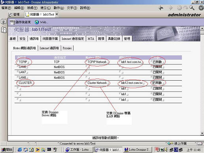Open the status dropdown in LAN7 row
Screen dimensions: 204x153
[157, 72]
